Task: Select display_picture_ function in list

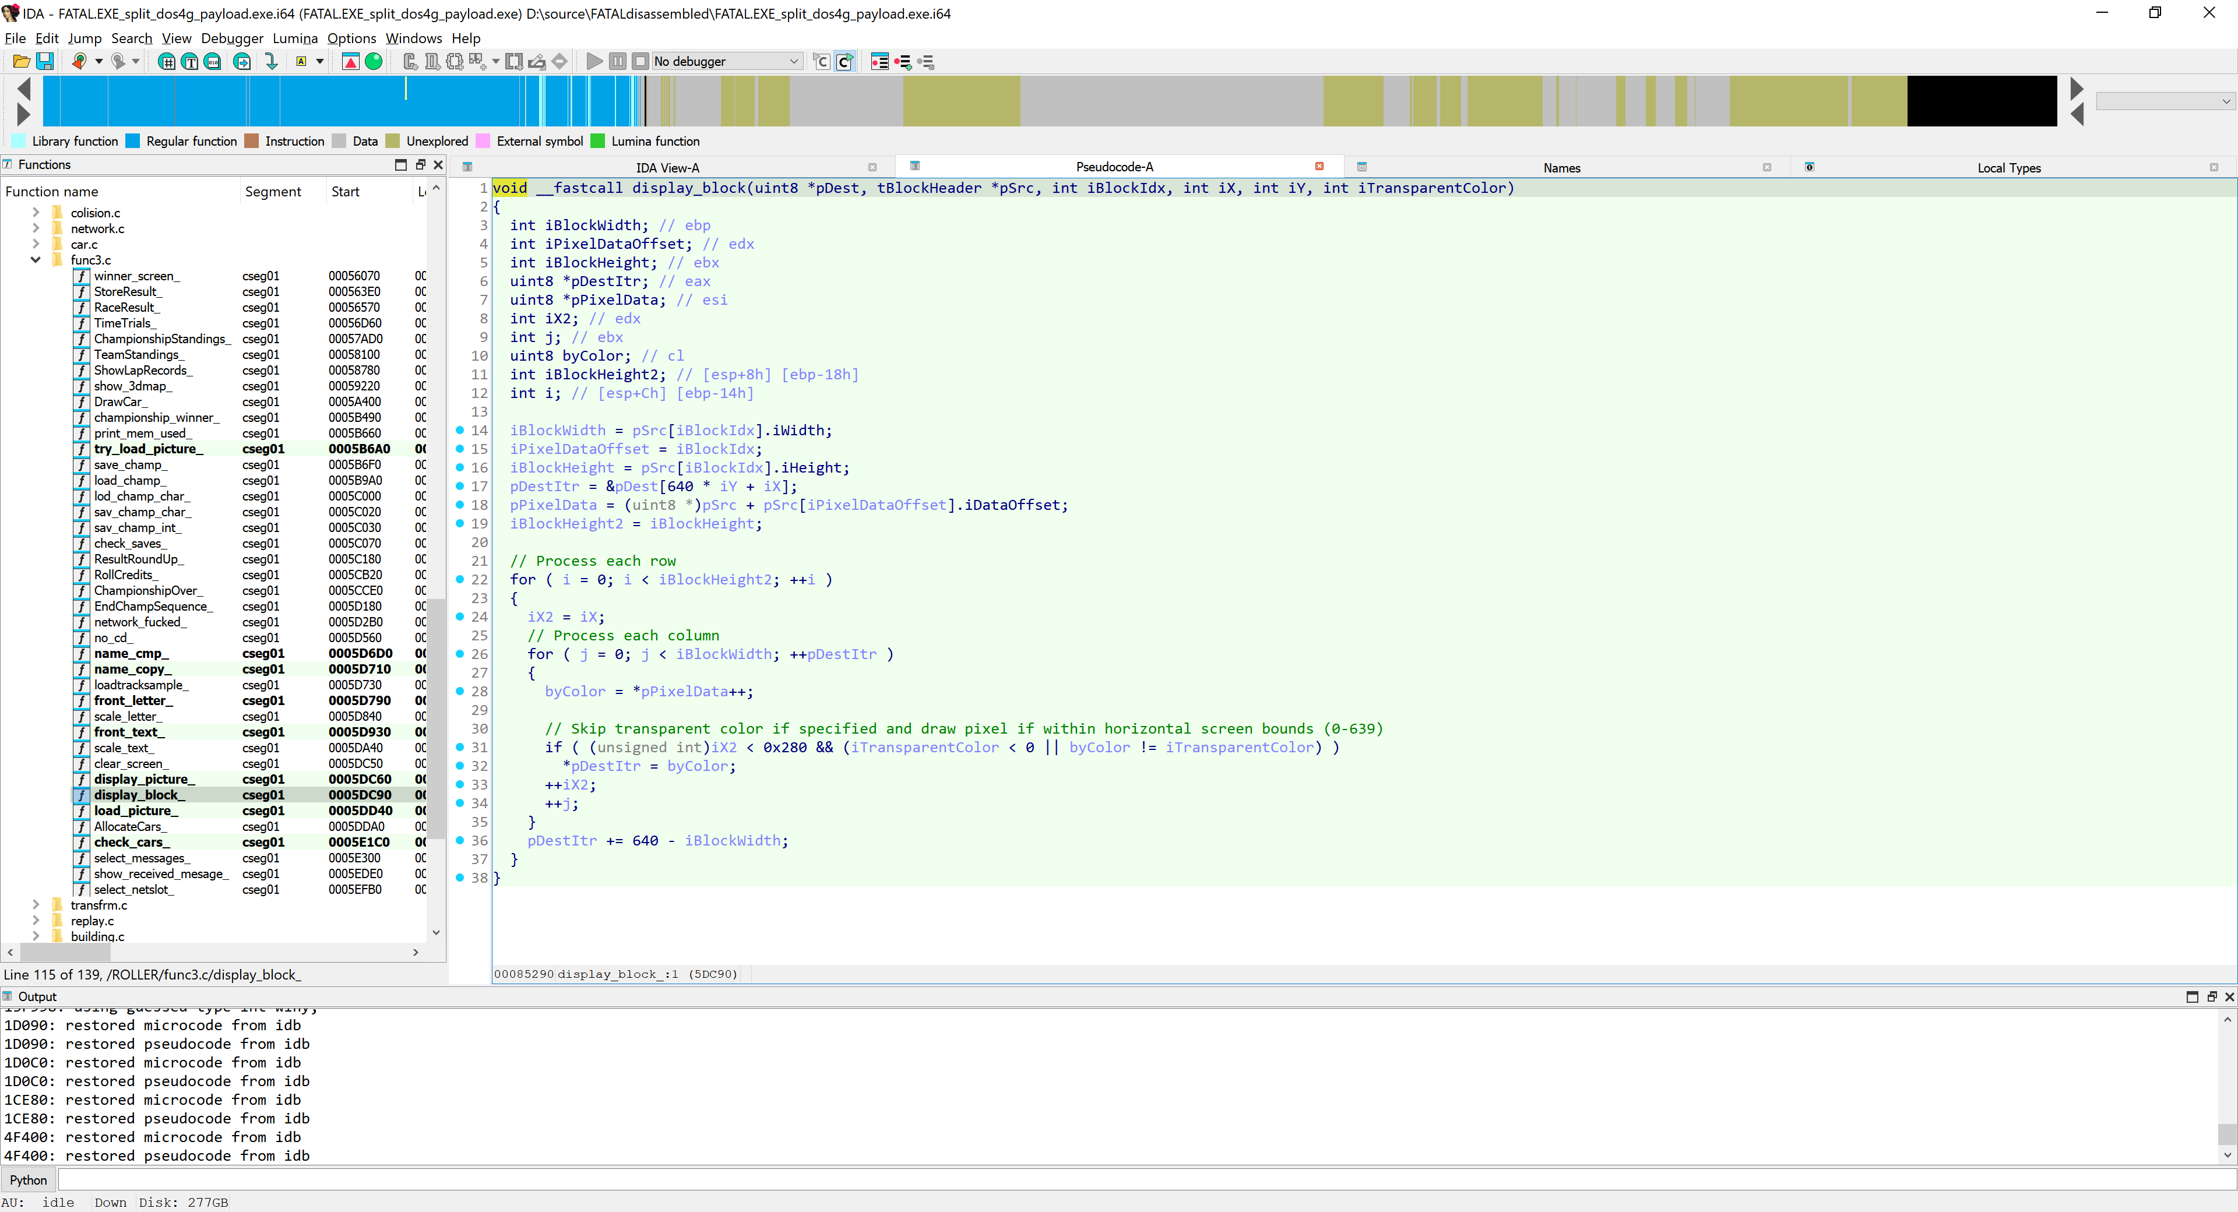Action: coord(144,778)
